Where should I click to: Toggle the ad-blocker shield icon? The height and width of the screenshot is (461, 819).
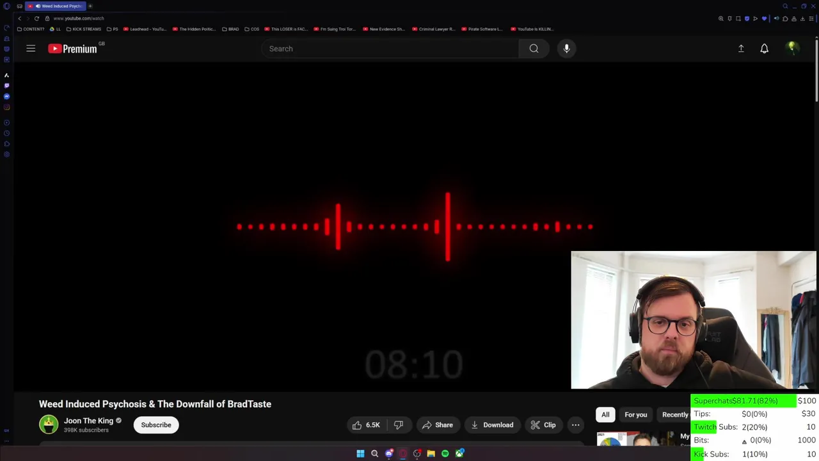(747, 19)
